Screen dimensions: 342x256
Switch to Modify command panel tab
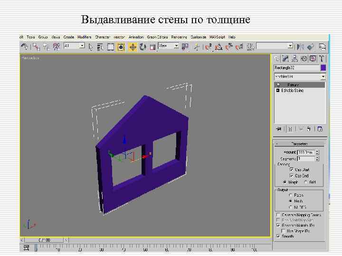(x=285, y=59)
